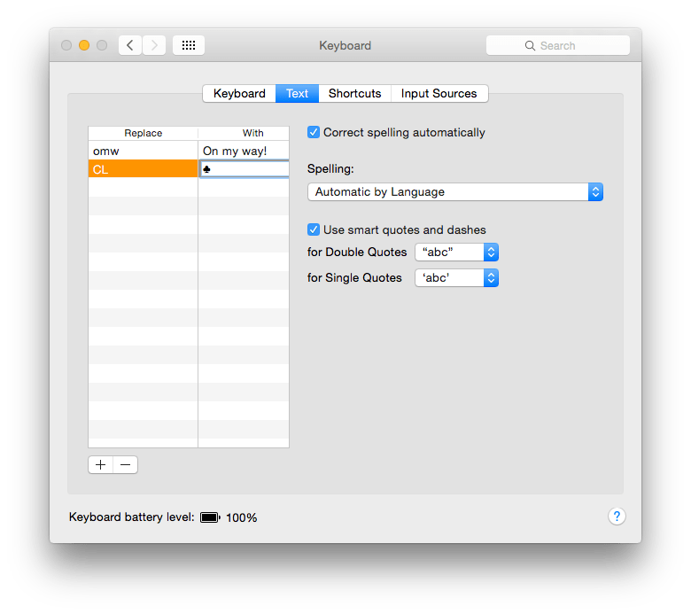Show all preferences grid icon

[189, 45]
